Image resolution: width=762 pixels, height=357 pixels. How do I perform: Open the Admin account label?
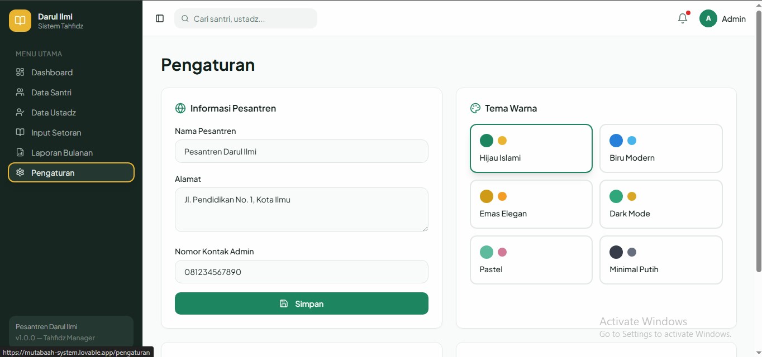click(x=734, y=19)
